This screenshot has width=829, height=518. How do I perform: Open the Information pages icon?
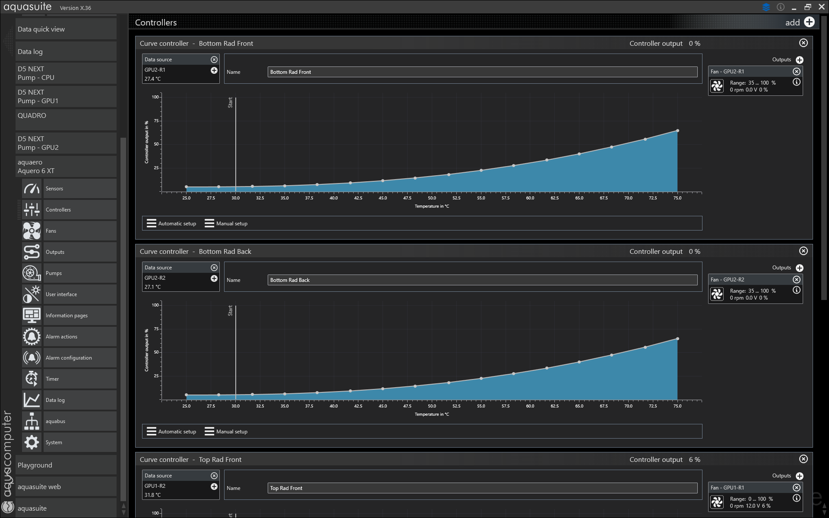tap(32, 316)
